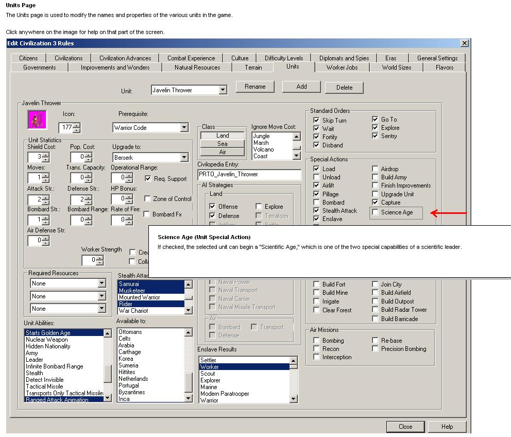Click the Shield Cost spinner control

pyautogui.click(x=46, y=157)
